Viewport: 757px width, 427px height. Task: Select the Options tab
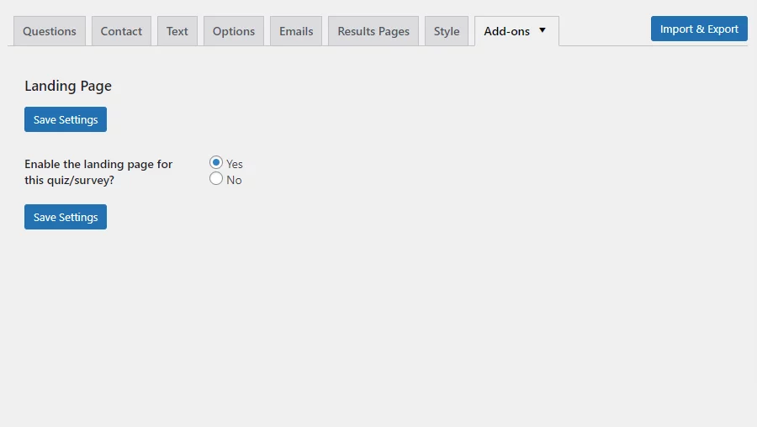[x=234, y=31]
